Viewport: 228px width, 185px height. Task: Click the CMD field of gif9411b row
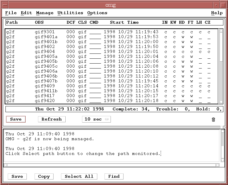pyautogui.click(x=95, y=91)
